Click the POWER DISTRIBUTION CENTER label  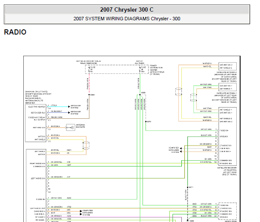pyautogui.click(x=157, y=70)
